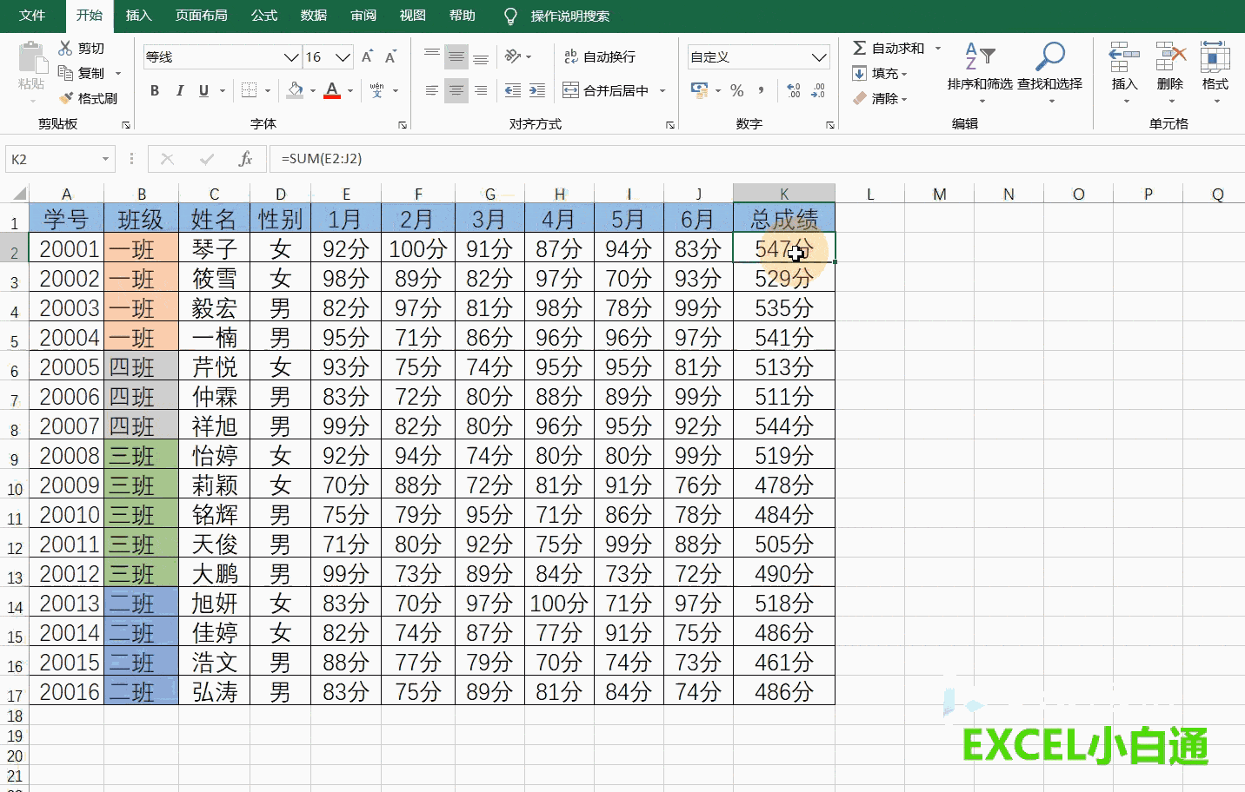Increase decimal places
This screenshot has width=1245, height=792.
click(793, 90)
